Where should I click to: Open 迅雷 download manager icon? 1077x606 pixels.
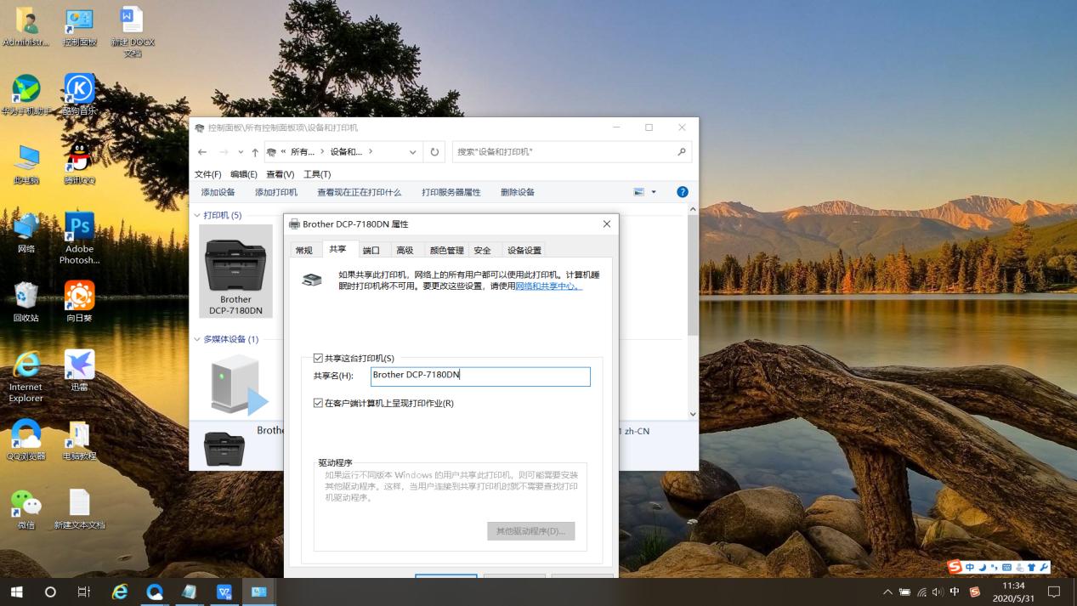tap(78, 365)
